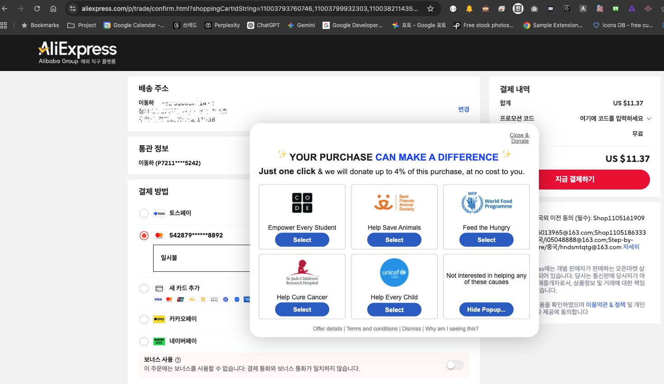Open the apps grid icon in bookmarks bar
The height and width of the screenshot is (384, 664).
4,25
